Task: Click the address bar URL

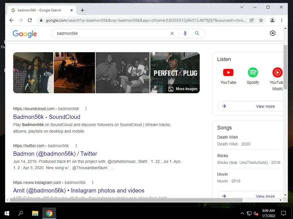Action: [x=146, y=20]
